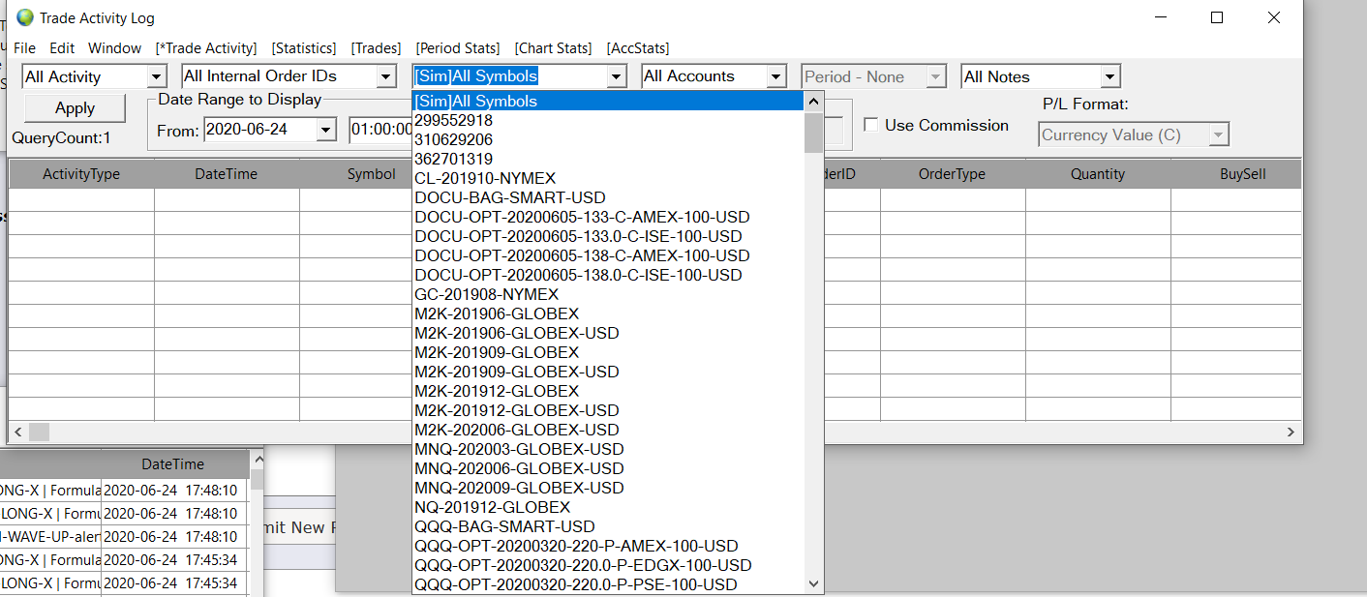Viewport: 1367px width, 597px height.
Task: Switch to the [Statistics] view
Action: pos(304,47)
